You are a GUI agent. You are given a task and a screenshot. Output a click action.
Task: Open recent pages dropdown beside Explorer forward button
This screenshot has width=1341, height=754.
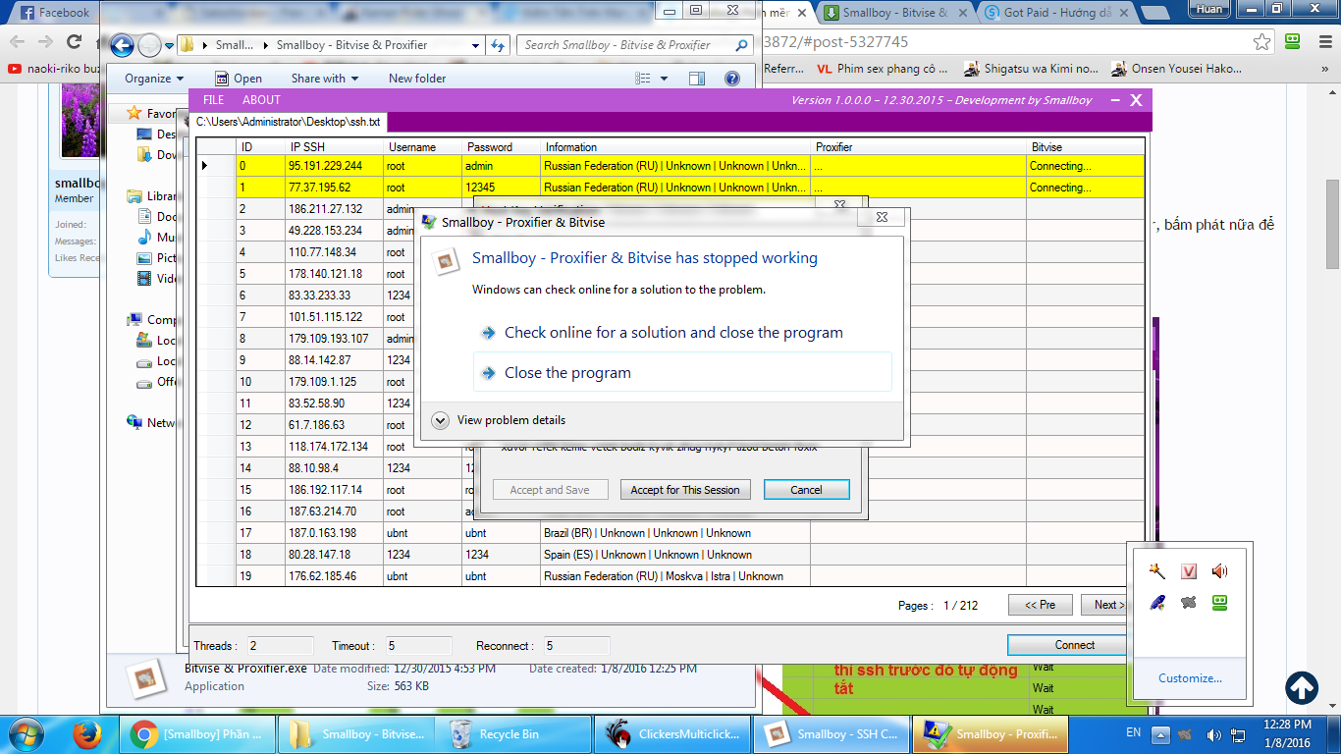(x=169, y=45)
